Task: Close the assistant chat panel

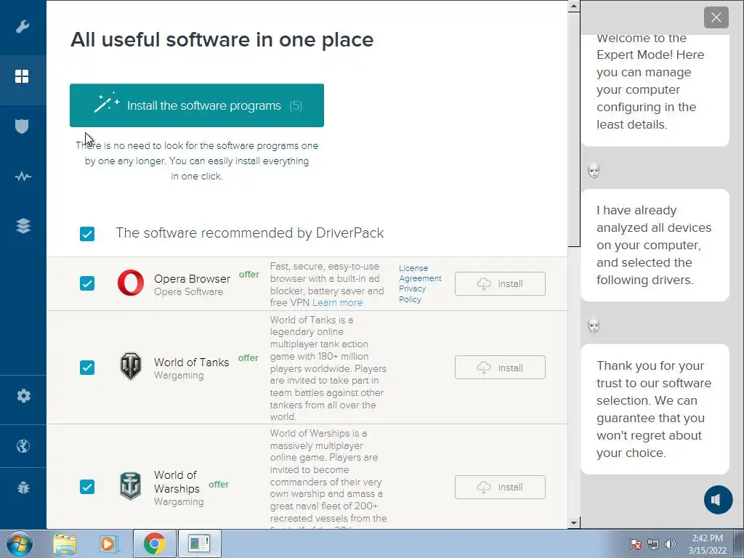Action: (x=716, y=17)
